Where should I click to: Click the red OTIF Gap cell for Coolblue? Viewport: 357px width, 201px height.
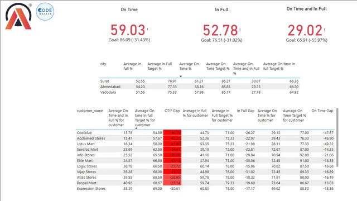click(172, 133)
